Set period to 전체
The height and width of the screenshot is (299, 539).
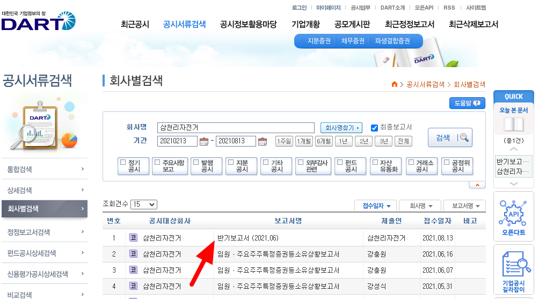404,141
